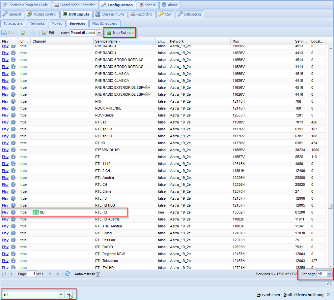Click scrollbar up arrow in services grid
Image resolution: width=334 pixels, height=300 pixels.
tap(331, 48)
